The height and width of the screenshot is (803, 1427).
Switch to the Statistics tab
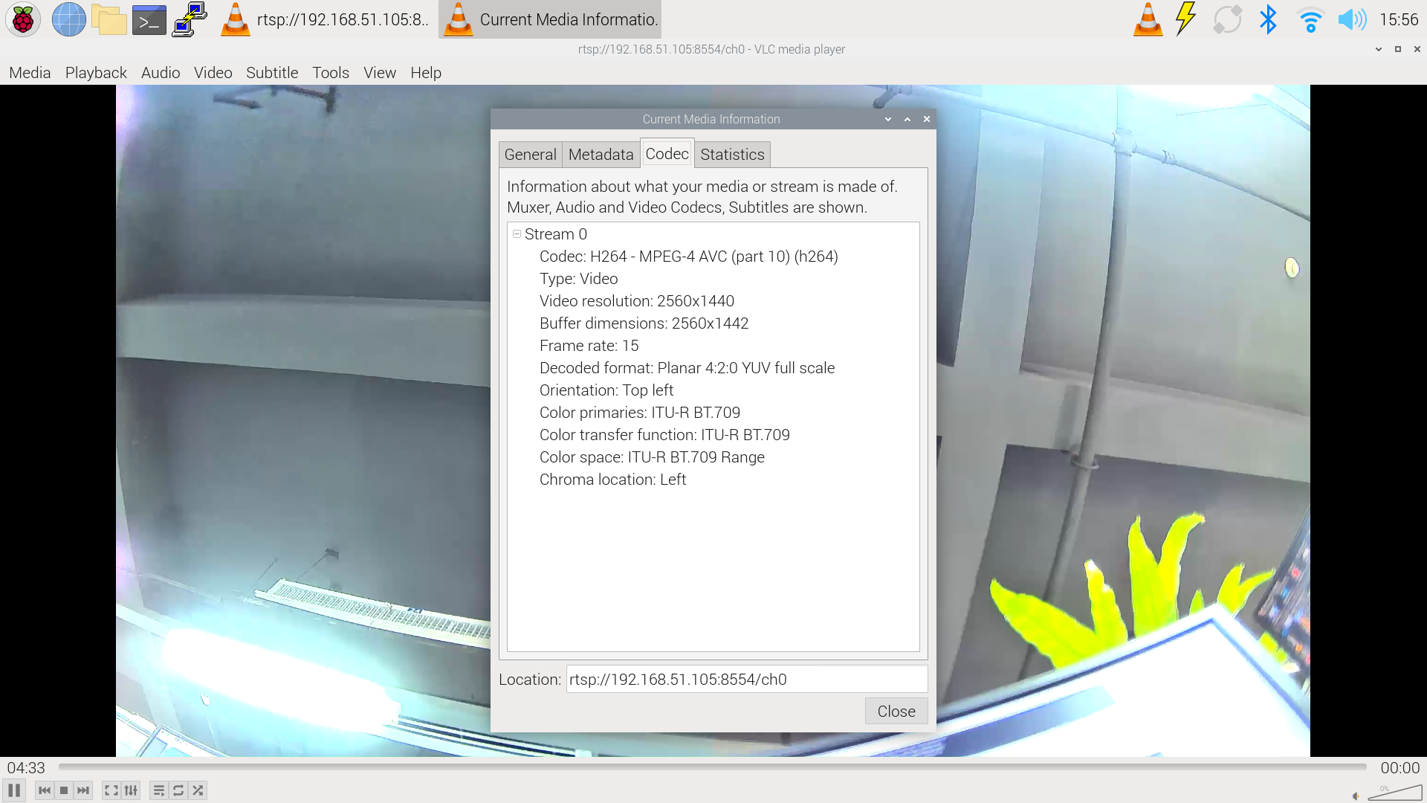tap(732, 155)
